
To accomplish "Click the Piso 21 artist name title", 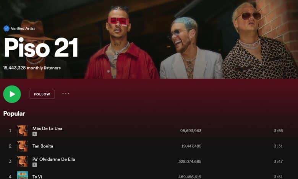I will click(x=41, y=47).
